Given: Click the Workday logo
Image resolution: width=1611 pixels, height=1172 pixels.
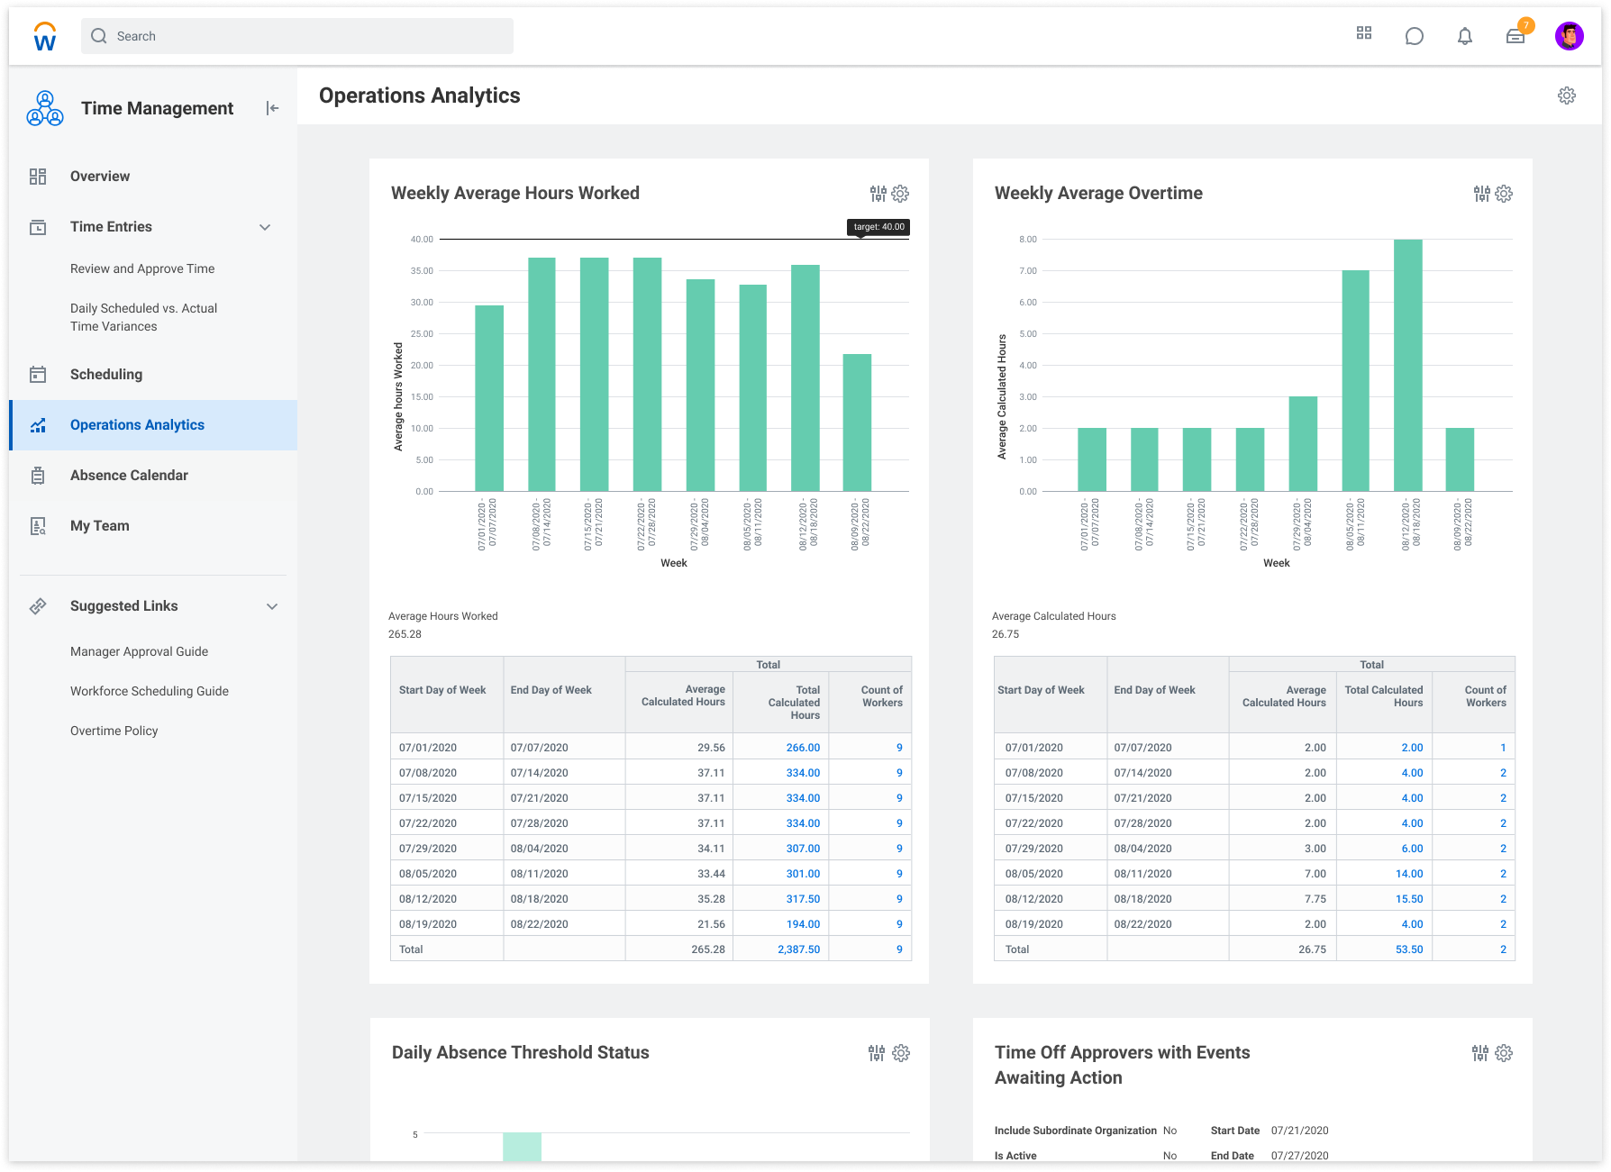Looking at the screenshot, I should [43, 36].
